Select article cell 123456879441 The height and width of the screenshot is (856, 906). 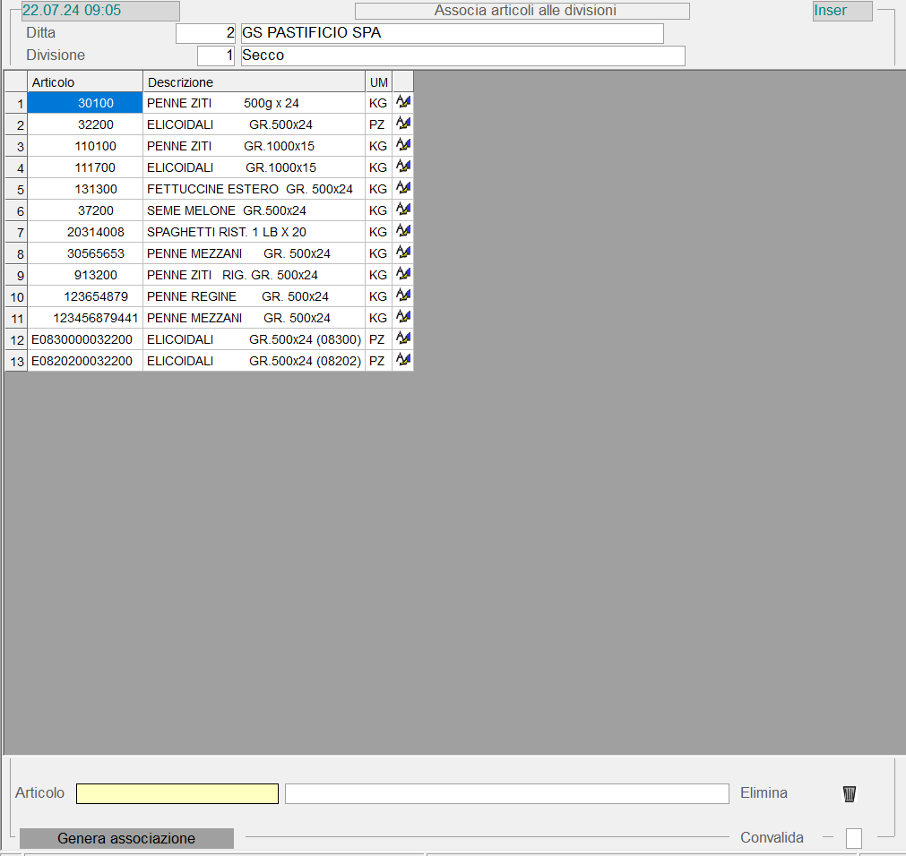[85, 318]
